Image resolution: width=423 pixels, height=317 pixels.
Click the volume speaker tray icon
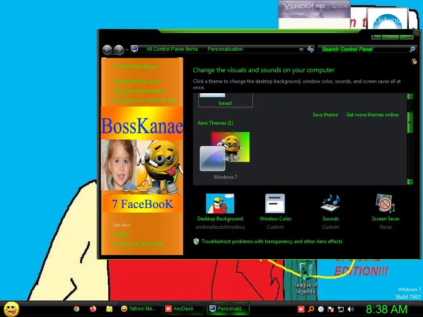click(x=351, y=309)
